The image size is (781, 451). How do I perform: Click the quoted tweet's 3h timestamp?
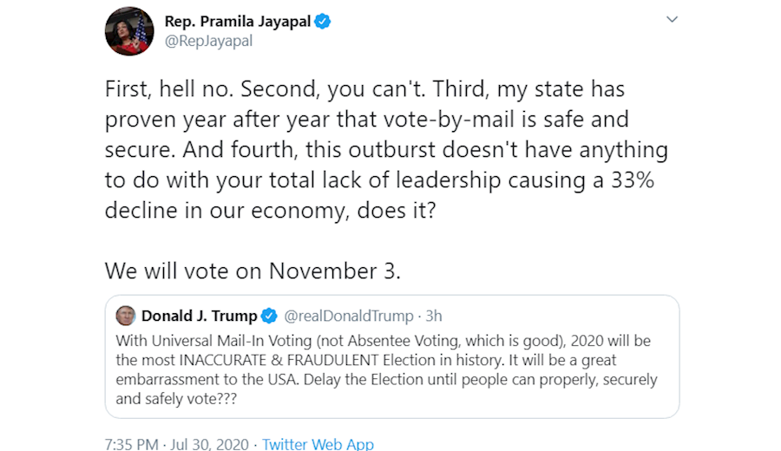click(x=433, y=316)
